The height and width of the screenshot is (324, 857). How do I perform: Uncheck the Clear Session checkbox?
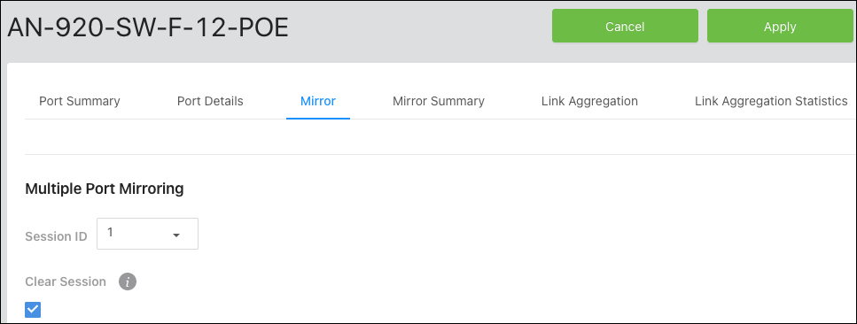tap(33, 310)
